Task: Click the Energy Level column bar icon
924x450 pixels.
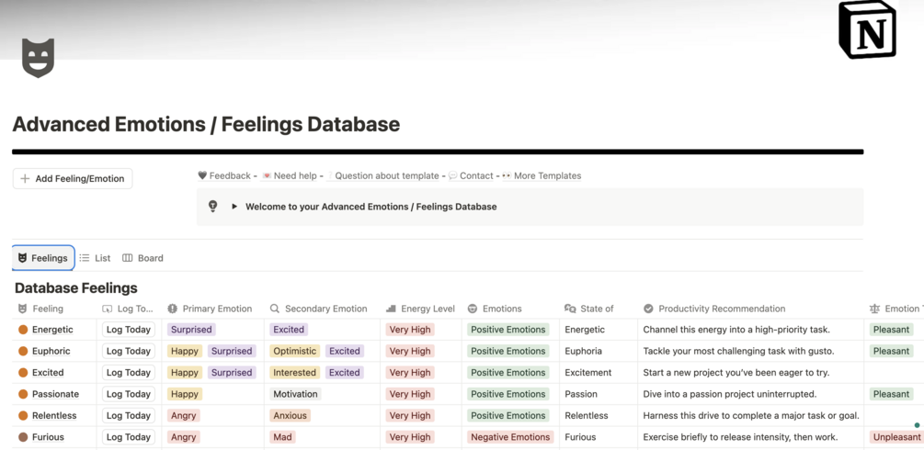Action: (391, 309)
